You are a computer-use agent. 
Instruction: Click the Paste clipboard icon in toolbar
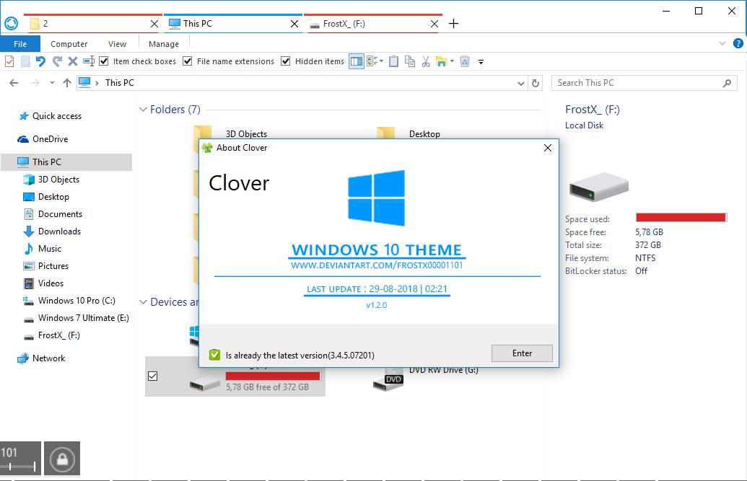coord(393,61)
